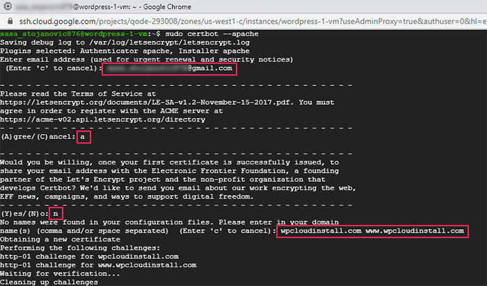
Task: Click the line 'Saving debug log to /var/log/letsencrypt/letsencrypt.log'
Action: click(x=125, y=42)
